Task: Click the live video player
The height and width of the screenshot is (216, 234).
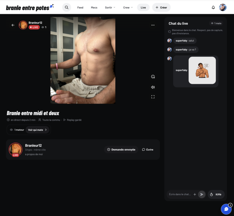Action: pos(83,60)
